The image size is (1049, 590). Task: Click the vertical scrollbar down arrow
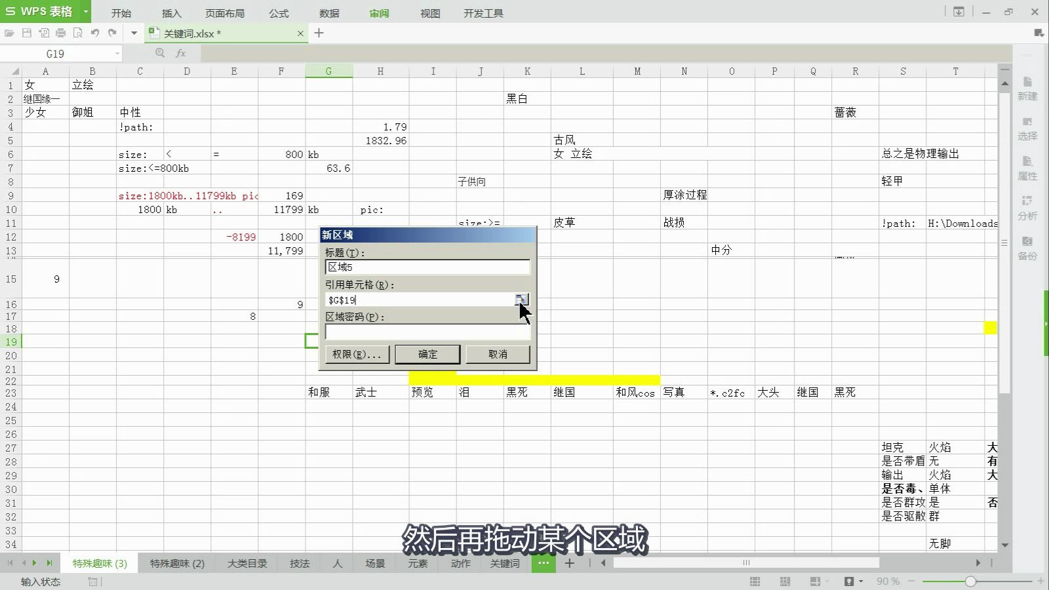1005,545
